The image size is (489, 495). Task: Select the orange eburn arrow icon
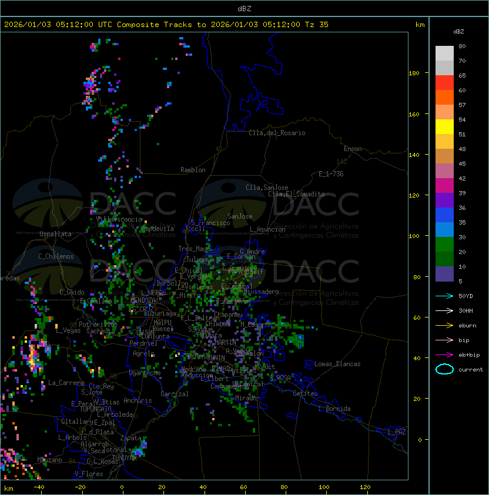click(x=444, y=325)
